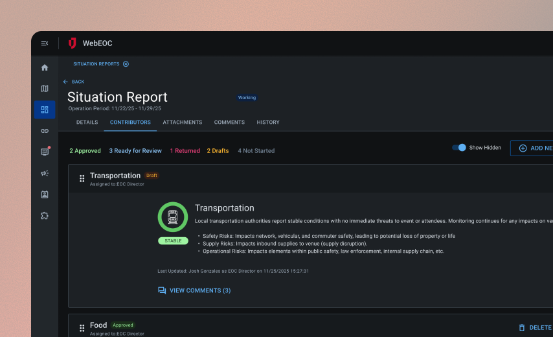Click the Delete button on Food section
Viewport: 553px width, 337px height.
535,328
